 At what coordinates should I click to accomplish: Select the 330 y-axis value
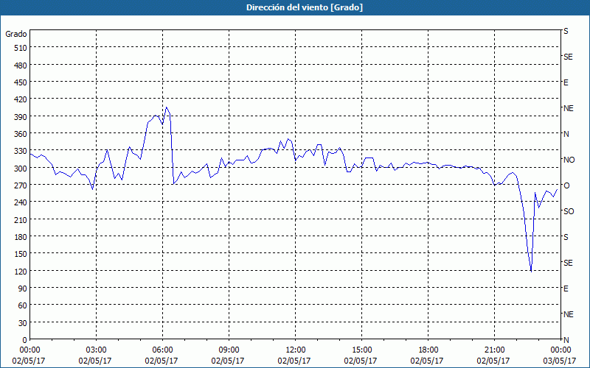pyautogui.click(x=21, y=151)
